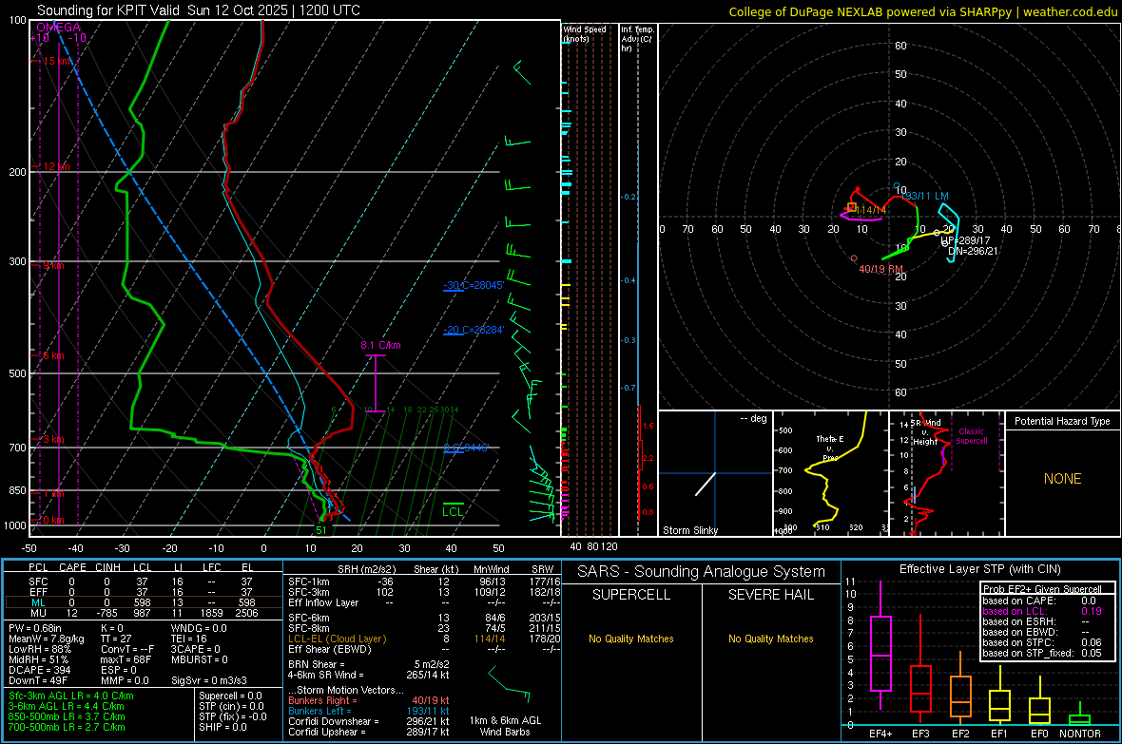Click the Inf. Temp. Adv. panel header

(x=637, y=39)
